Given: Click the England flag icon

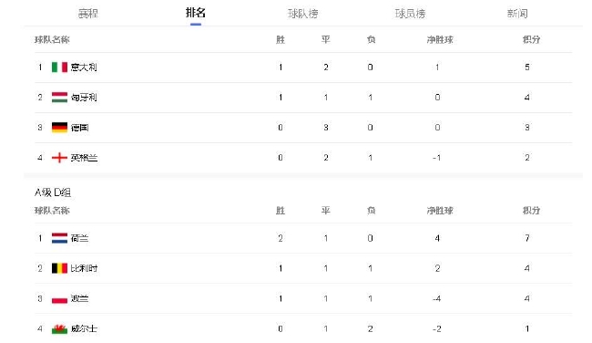Looking at the screenshot, I should (x=59, y=158).
